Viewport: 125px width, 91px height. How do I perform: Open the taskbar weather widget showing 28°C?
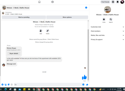click(x=102, y=89)
